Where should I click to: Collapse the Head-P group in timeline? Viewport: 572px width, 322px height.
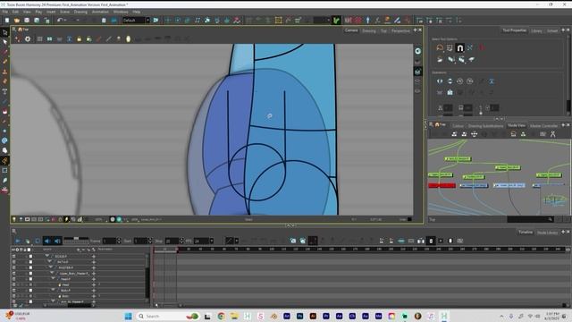pos(54,278)
